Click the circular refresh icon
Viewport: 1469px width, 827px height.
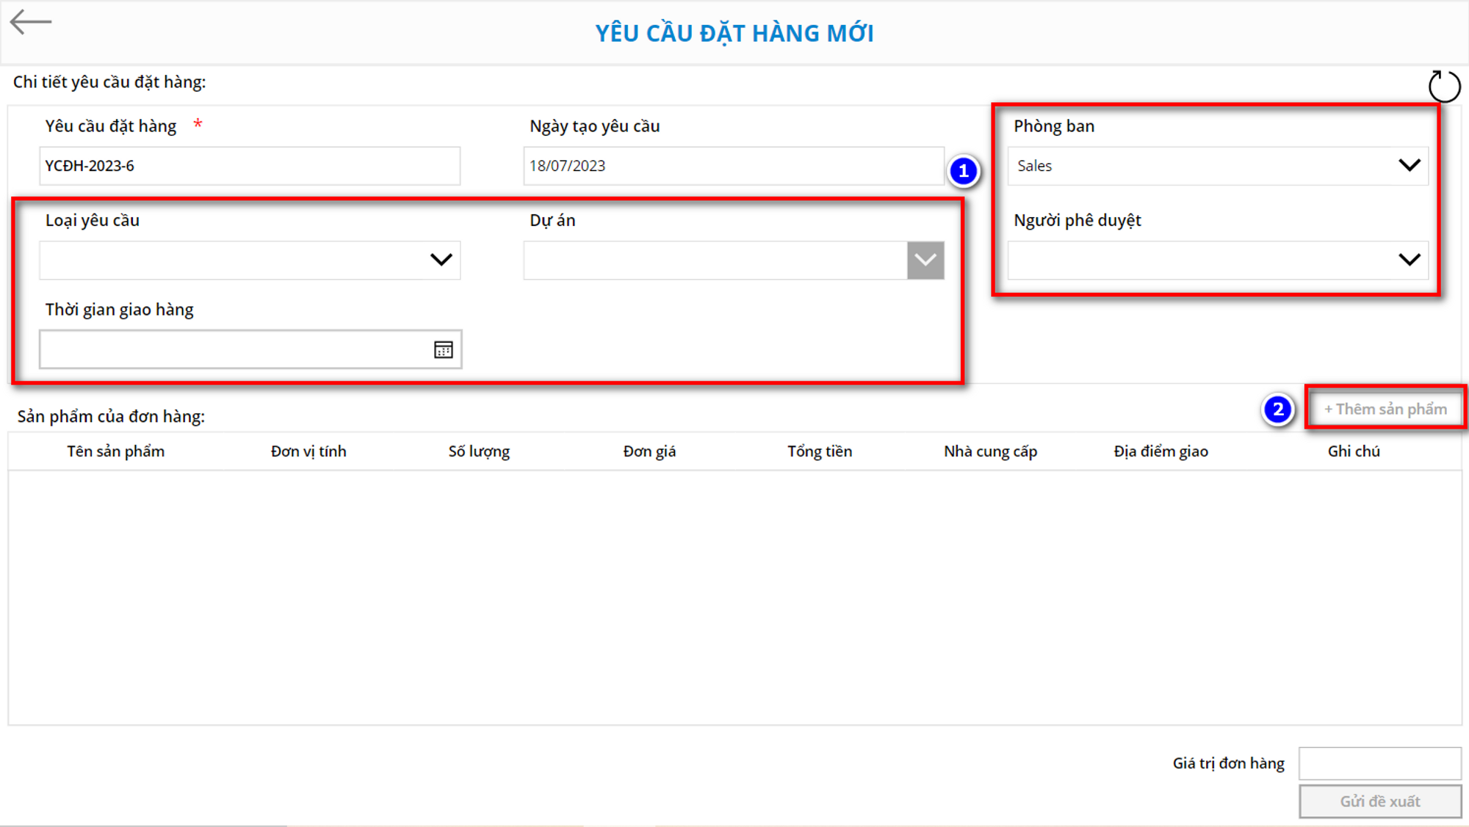1444,87
